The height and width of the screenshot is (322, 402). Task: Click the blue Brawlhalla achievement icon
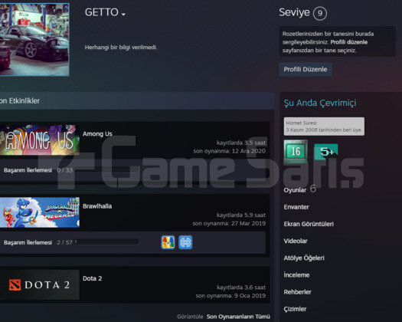(x=185, y=242)
